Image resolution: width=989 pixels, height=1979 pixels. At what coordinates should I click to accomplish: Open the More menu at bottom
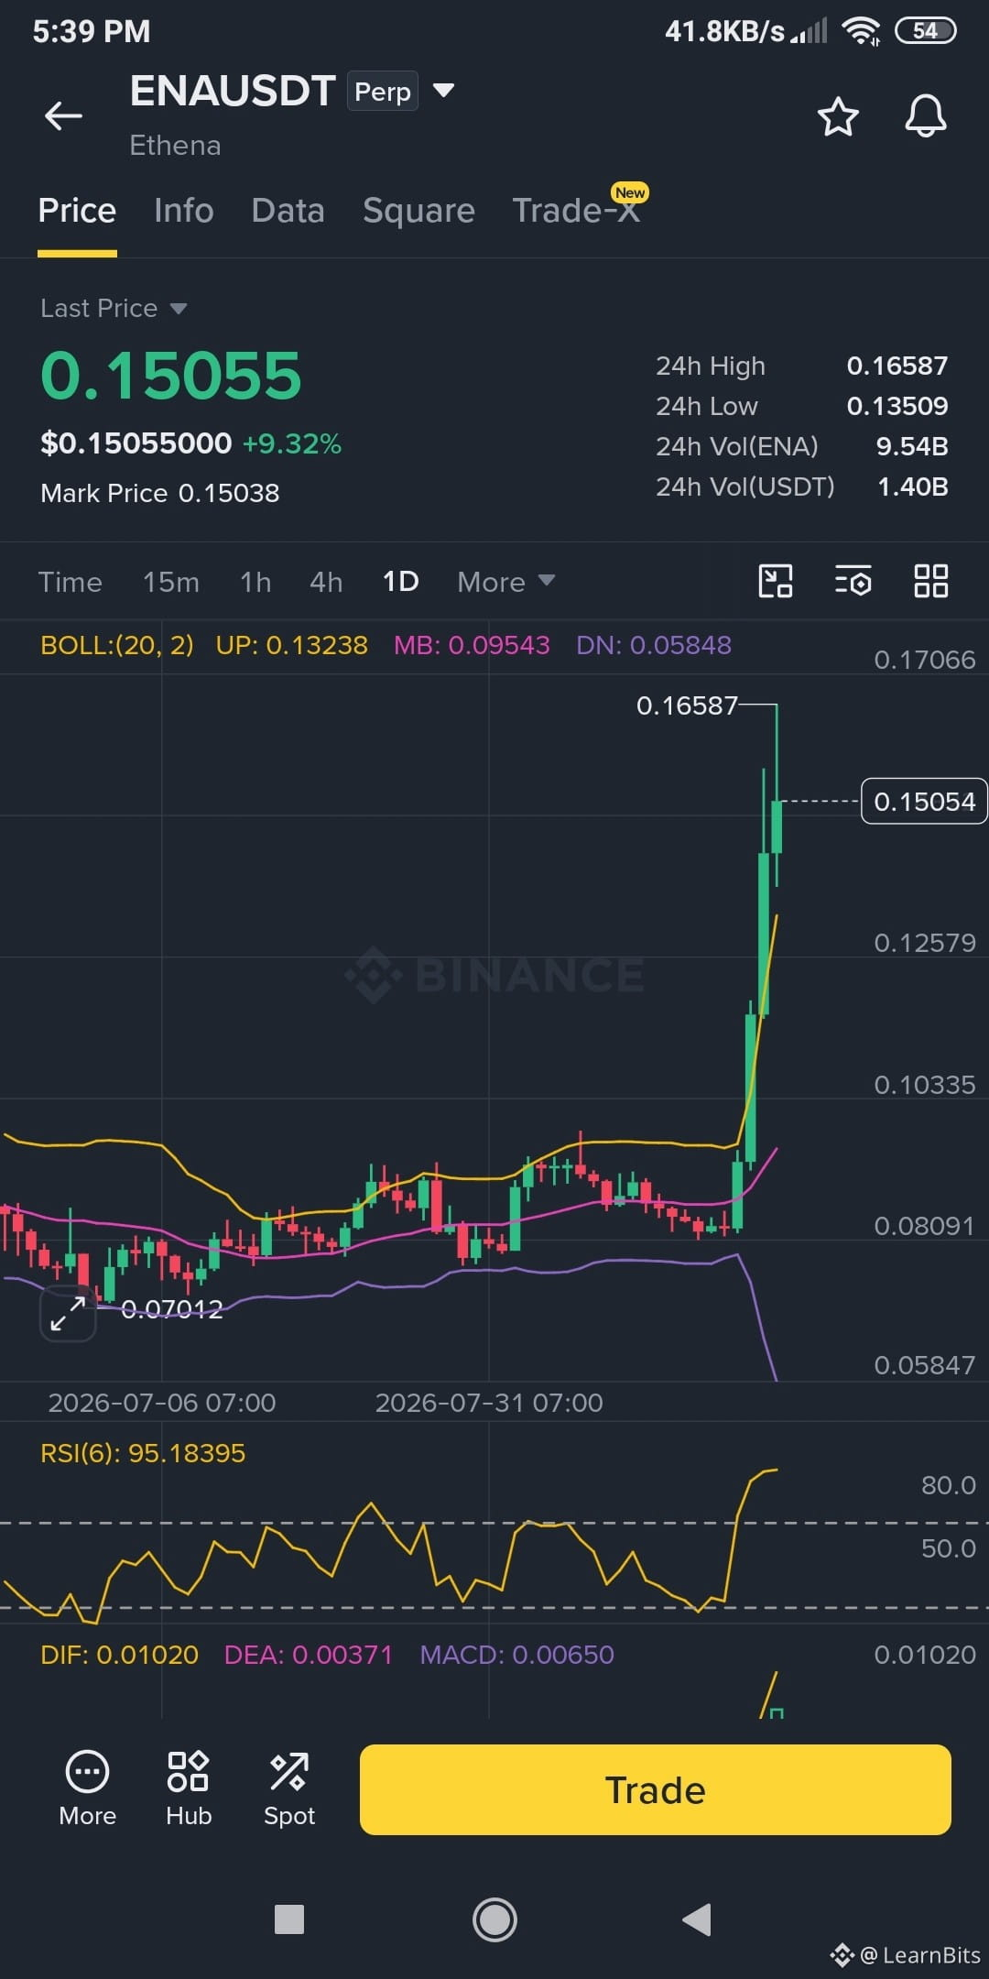[88, 1789]
